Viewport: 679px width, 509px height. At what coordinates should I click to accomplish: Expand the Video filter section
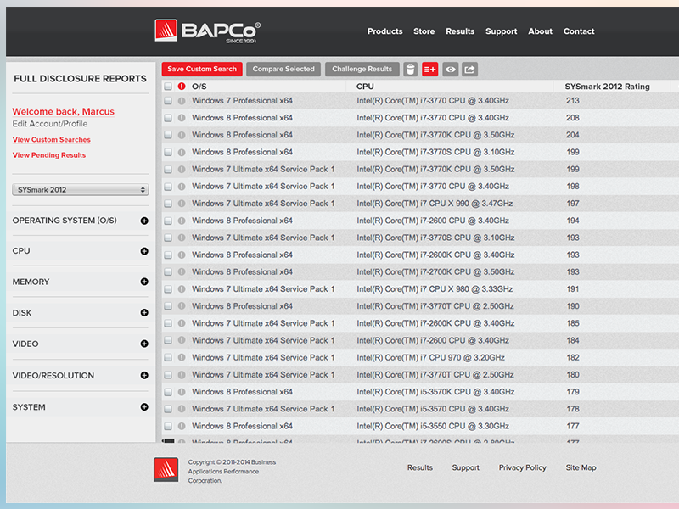(x=144, y=344)
